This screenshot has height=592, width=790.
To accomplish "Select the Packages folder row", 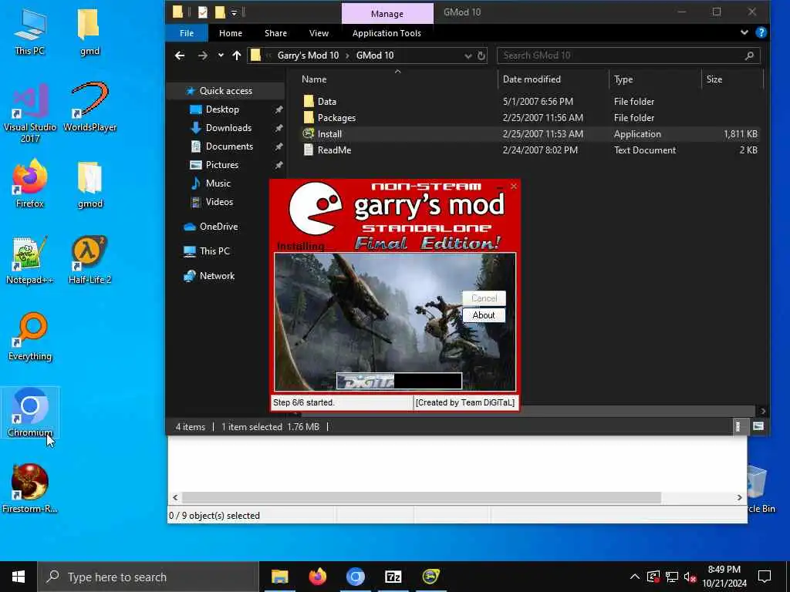I will (529, 118).
